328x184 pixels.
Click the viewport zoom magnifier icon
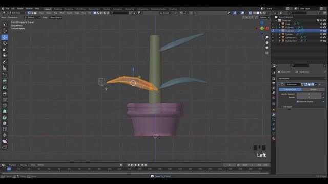click(x=267, y=37)
